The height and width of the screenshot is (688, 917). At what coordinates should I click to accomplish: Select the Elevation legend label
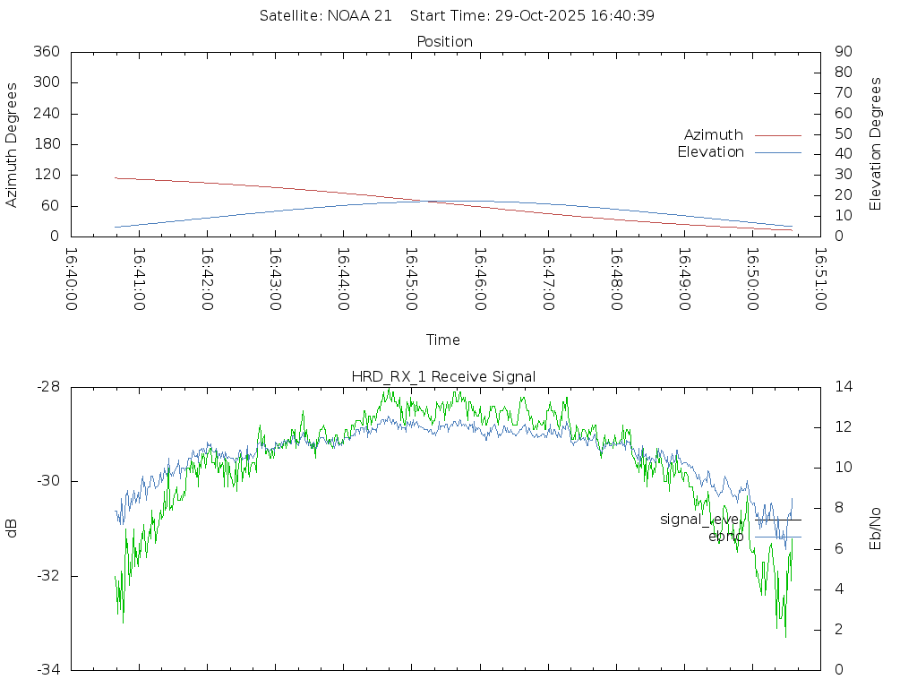click(710, 152)
